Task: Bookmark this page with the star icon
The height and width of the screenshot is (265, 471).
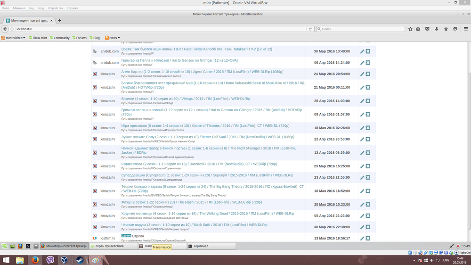Action: point(410,29)
